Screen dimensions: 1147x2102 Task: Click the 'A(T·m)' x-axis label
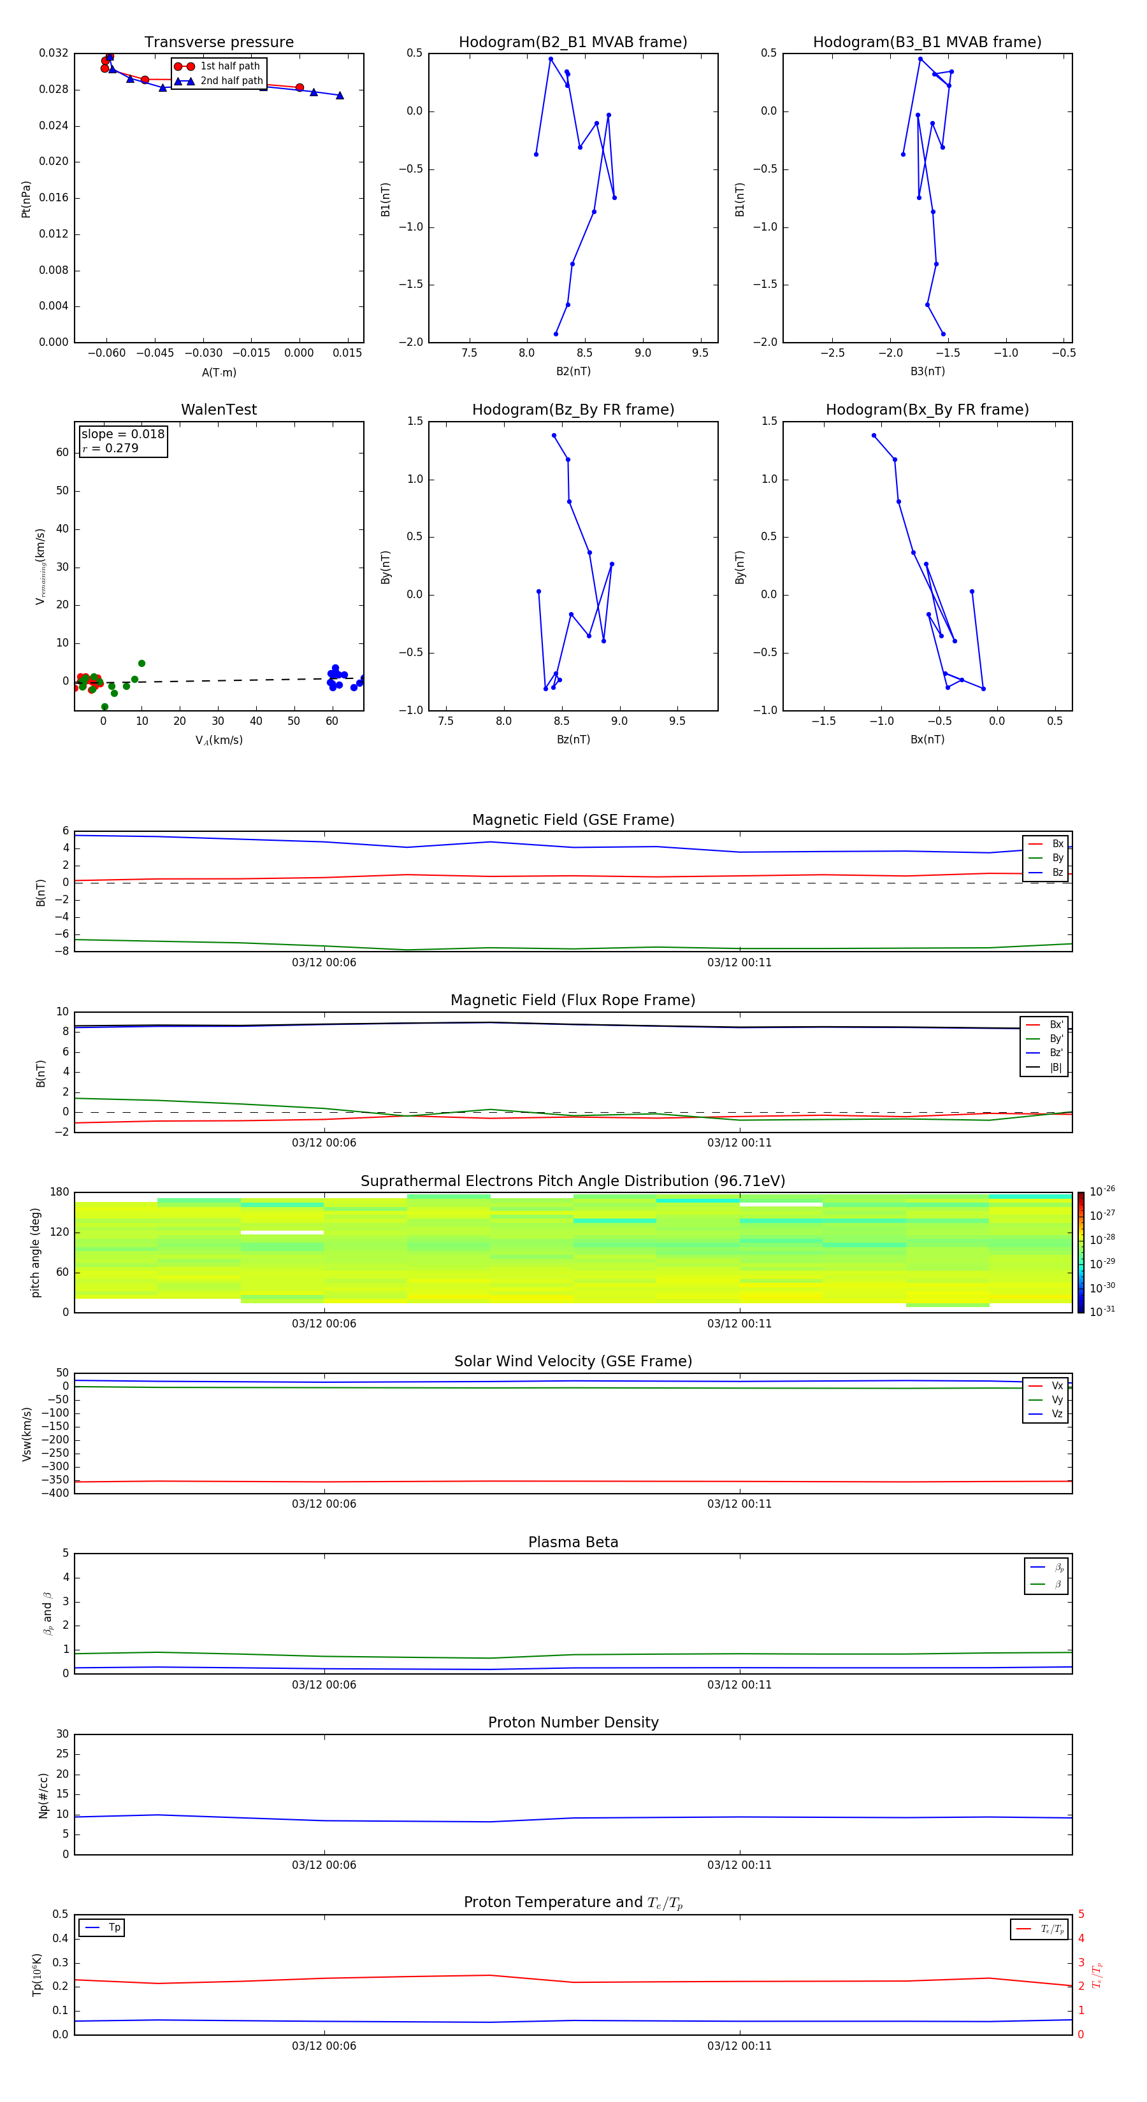[x=219, y=372]
